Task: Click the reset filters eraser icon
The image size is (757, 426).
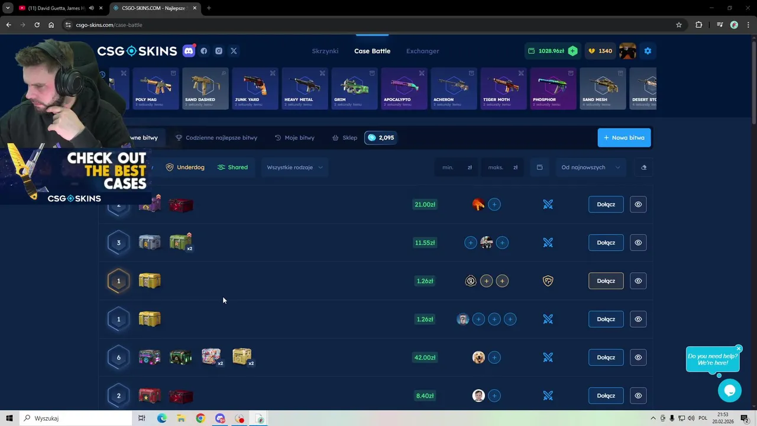Action: tap(643, 167)
